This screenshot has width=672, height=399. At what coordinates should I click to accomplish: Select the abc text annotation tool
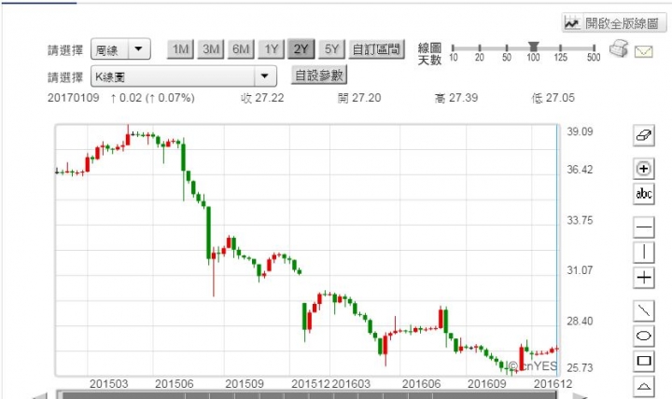(644, 194)
